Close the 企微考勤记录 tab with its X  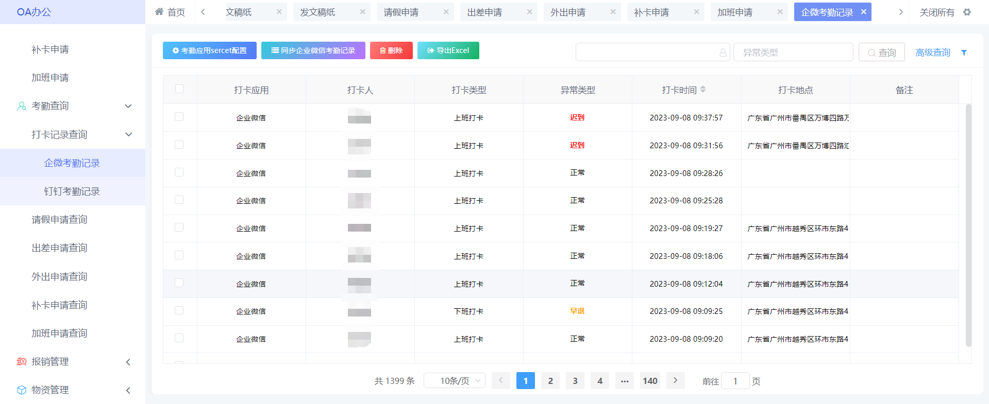coord(864,12)
